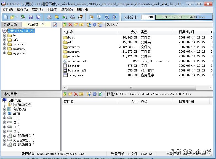216x159 pixels.
Task: Click the 可启动 EFI boot type field
Action: 36,24
